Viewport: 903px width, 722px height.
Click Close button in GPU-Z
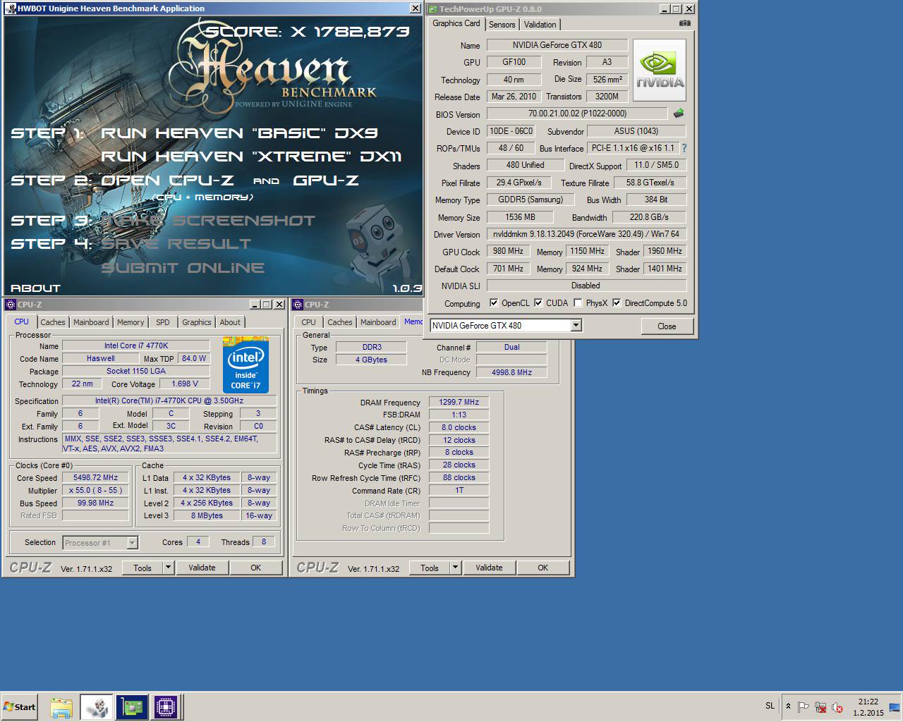pyautogui.click(x=667, y=326)
